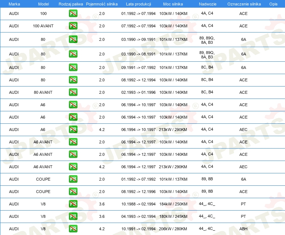Click body code '89, 8B' in the COUPE 6A row

[x=207, y=179]
